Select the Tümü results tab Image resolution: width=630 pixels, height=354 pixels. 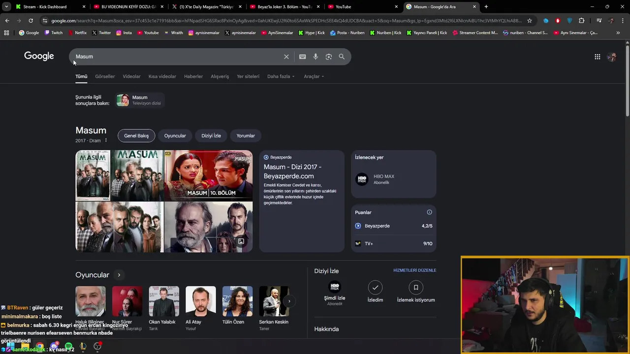(81, 76)
